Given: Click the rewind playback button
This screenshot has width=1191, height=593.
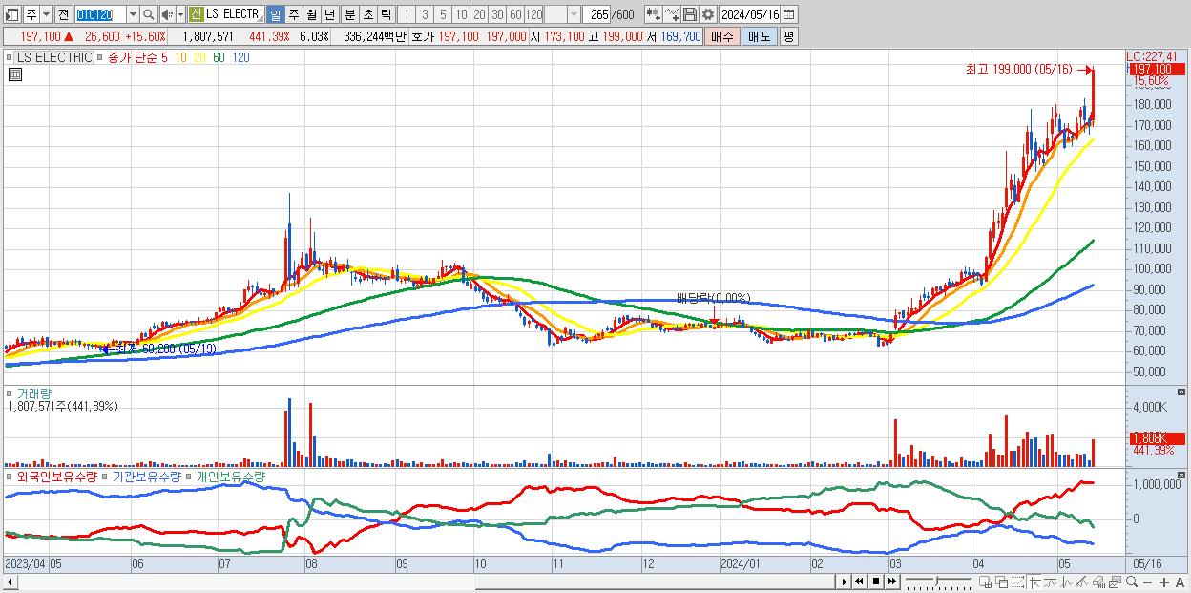Looking at the screenshot, I should (x=859, y=582).
